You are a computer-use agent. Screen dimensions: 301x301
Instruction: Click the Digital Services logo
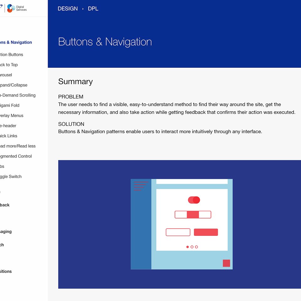(x=17, y=8)
